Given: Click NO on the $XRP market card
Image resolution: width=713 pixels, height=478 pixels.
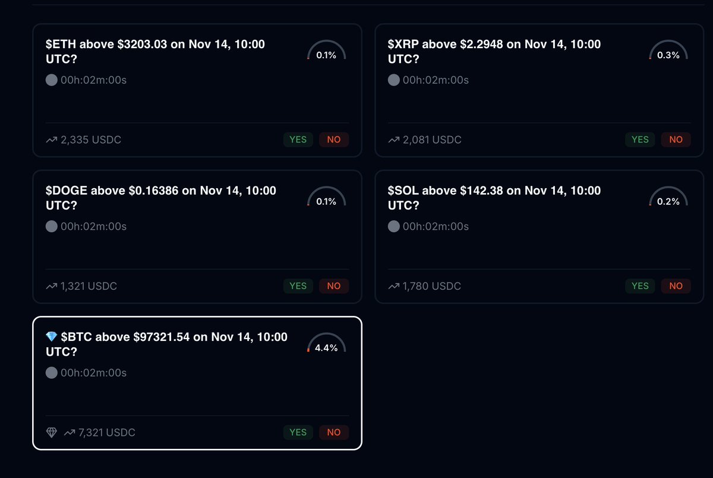Looking at the screenshot, I should (x=676, y=140).
